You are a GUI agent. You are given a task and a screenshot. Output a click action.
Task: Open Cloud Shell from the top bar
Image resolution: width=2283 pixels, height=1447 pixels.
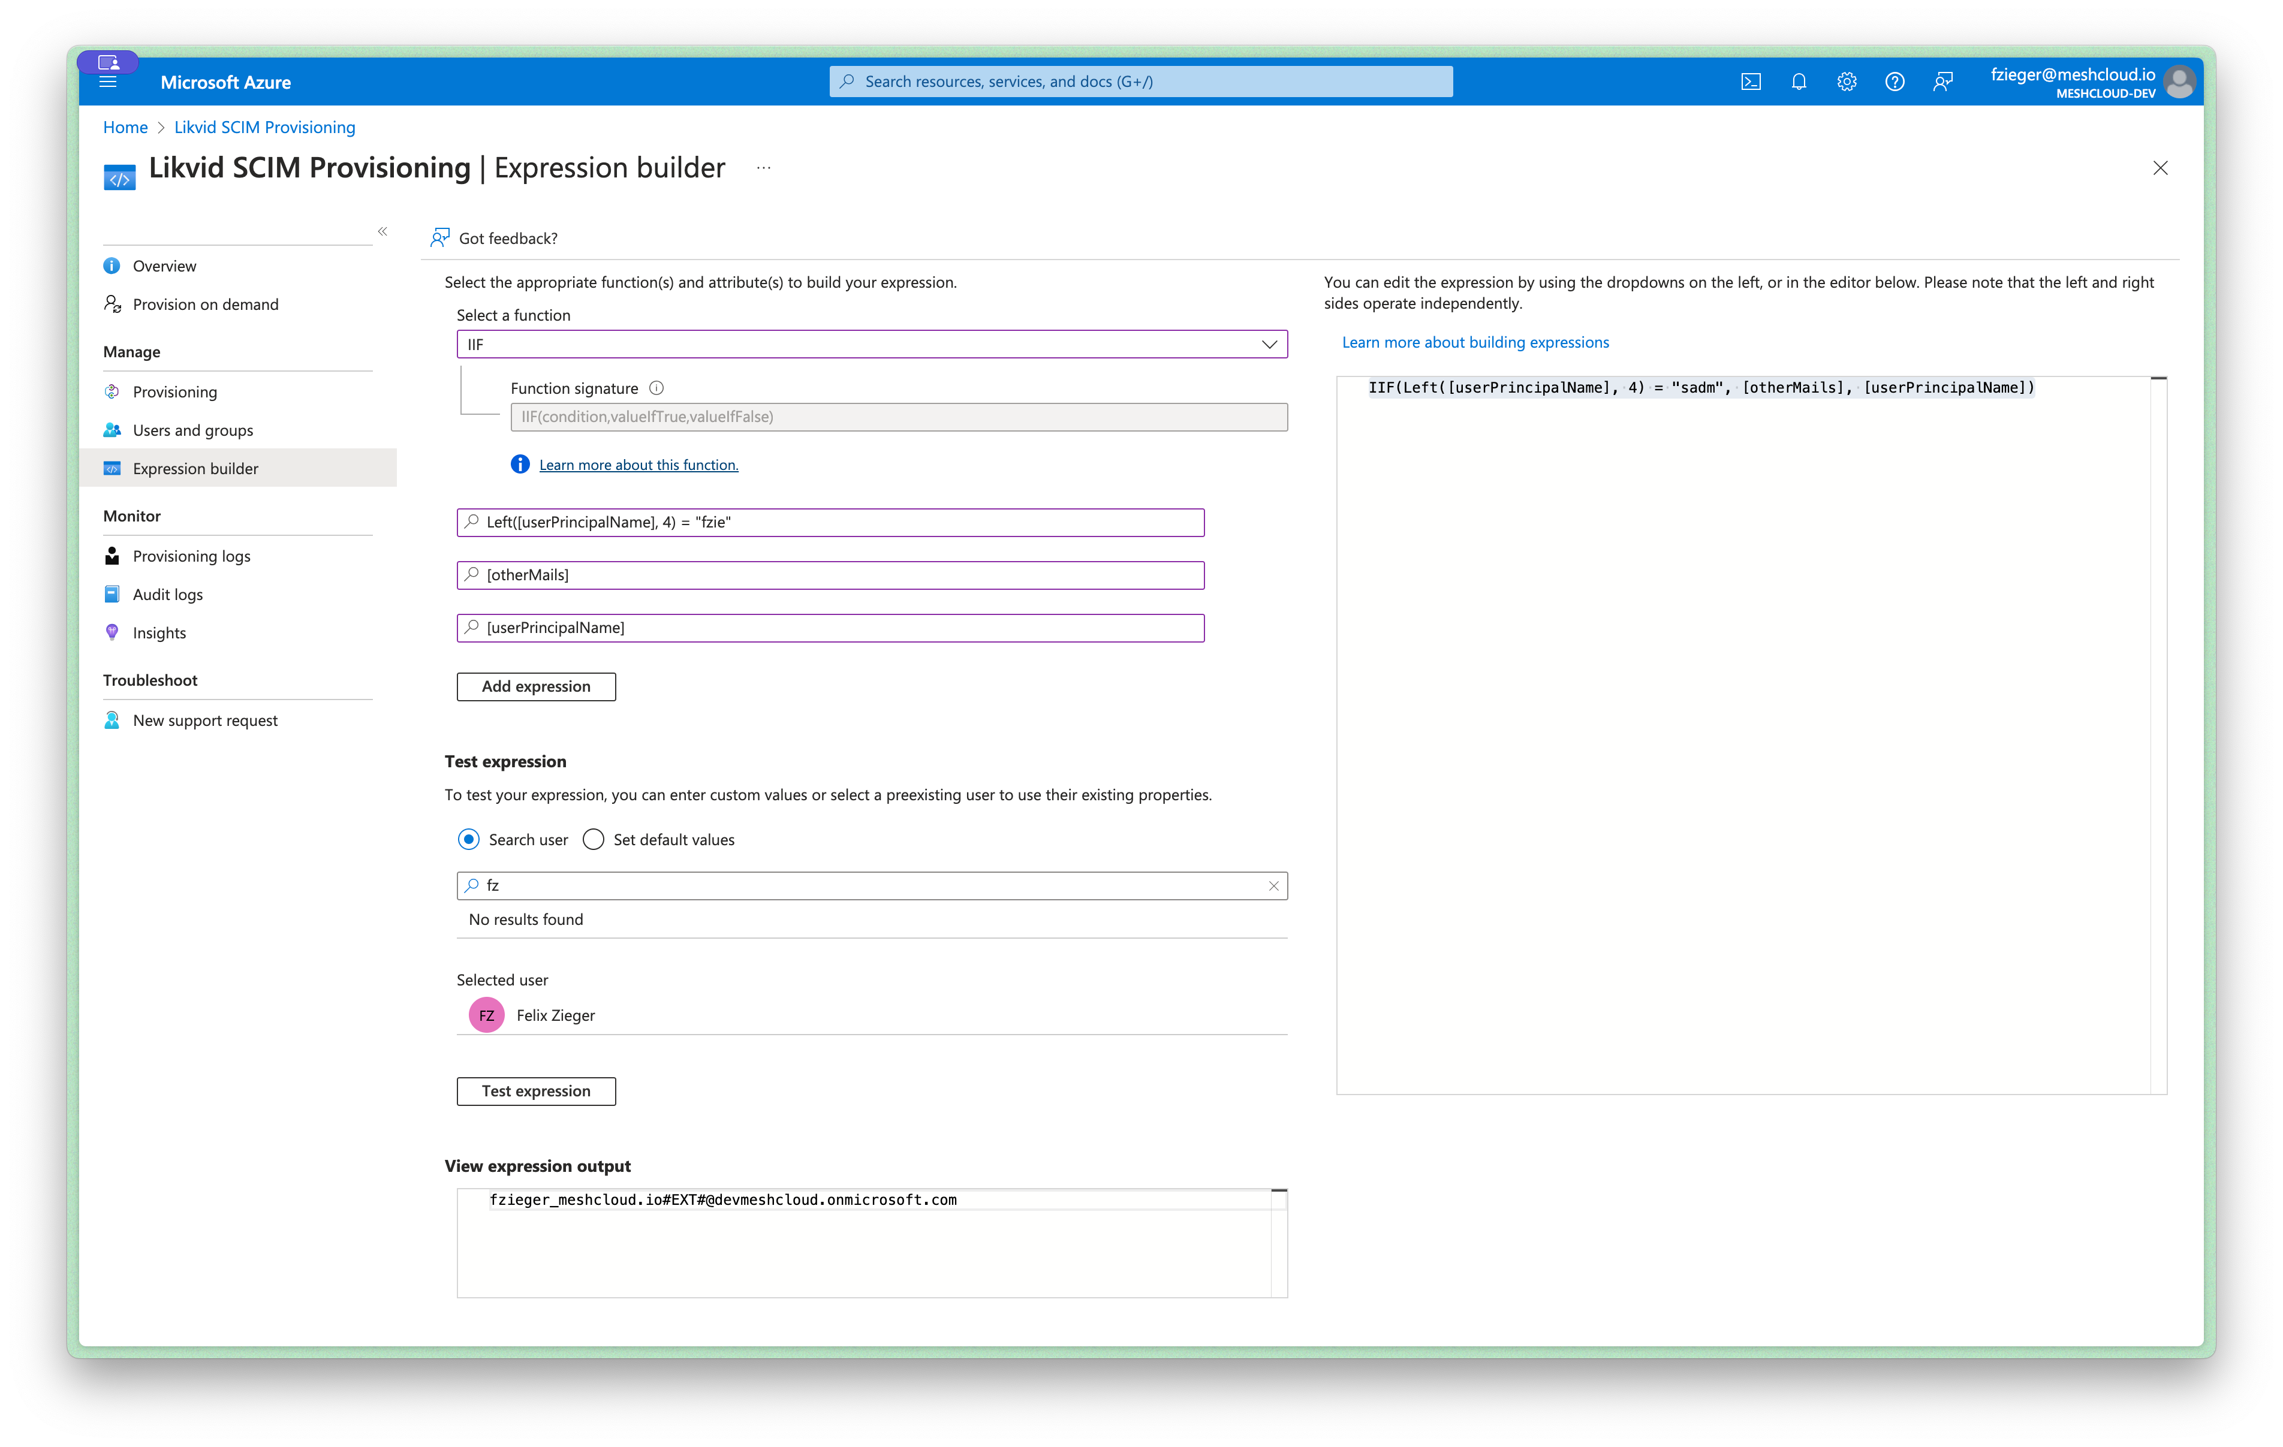point(1750,82)
